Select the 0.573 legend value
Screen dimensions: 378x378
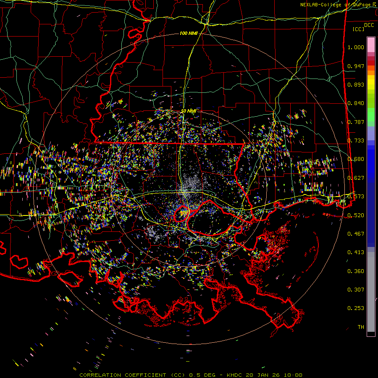pyautogui.click(x=356, y=197)
